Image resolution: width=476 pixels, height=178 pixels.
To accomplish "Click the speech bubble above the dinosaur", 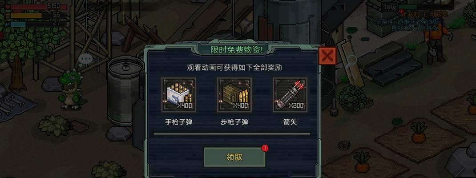I will [x=85, y=59].
